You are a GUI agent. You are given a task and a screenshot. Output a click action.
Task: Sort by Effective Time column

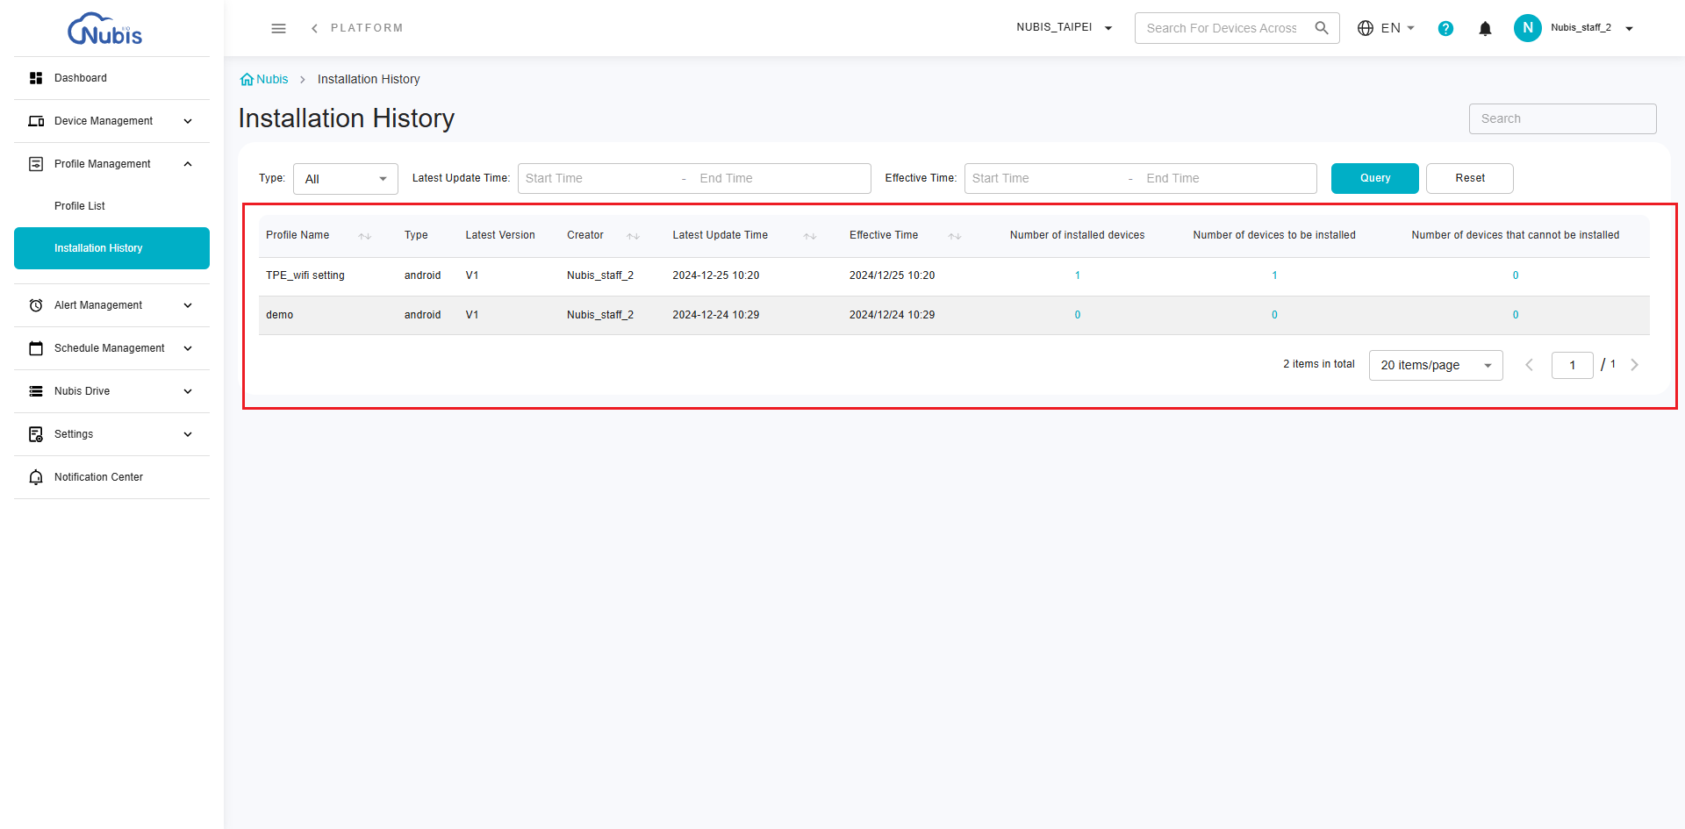tap(955, 236)
